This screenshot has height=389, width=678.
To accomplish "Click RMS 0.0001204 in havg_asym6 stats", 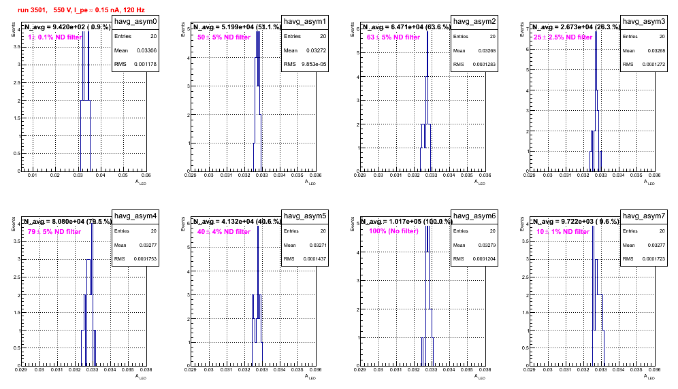I will [x=474, y=258].
